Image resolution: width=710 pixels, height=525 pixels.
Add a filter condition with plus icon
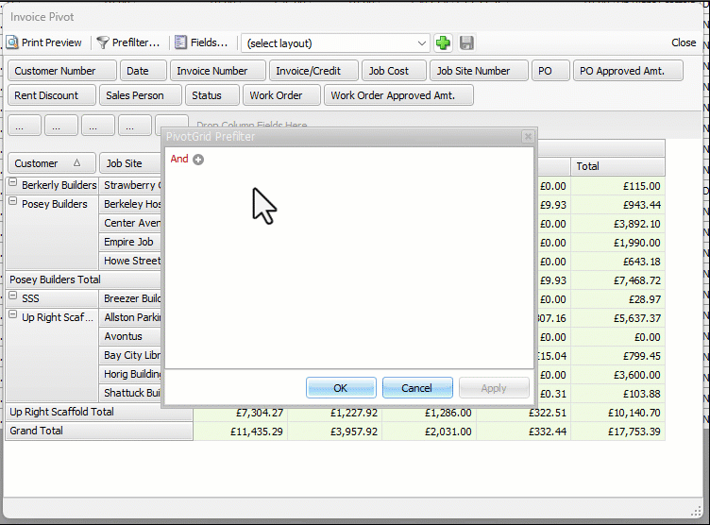click(x=198, y=160)
